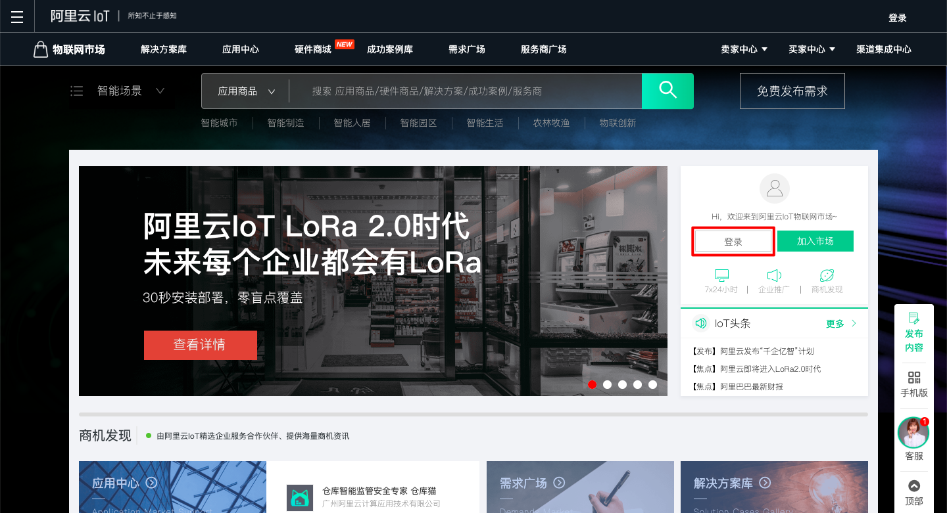Open 硬件商城 in navigation bar
This screenshot has height=513, width=947.
pos(313,49)
